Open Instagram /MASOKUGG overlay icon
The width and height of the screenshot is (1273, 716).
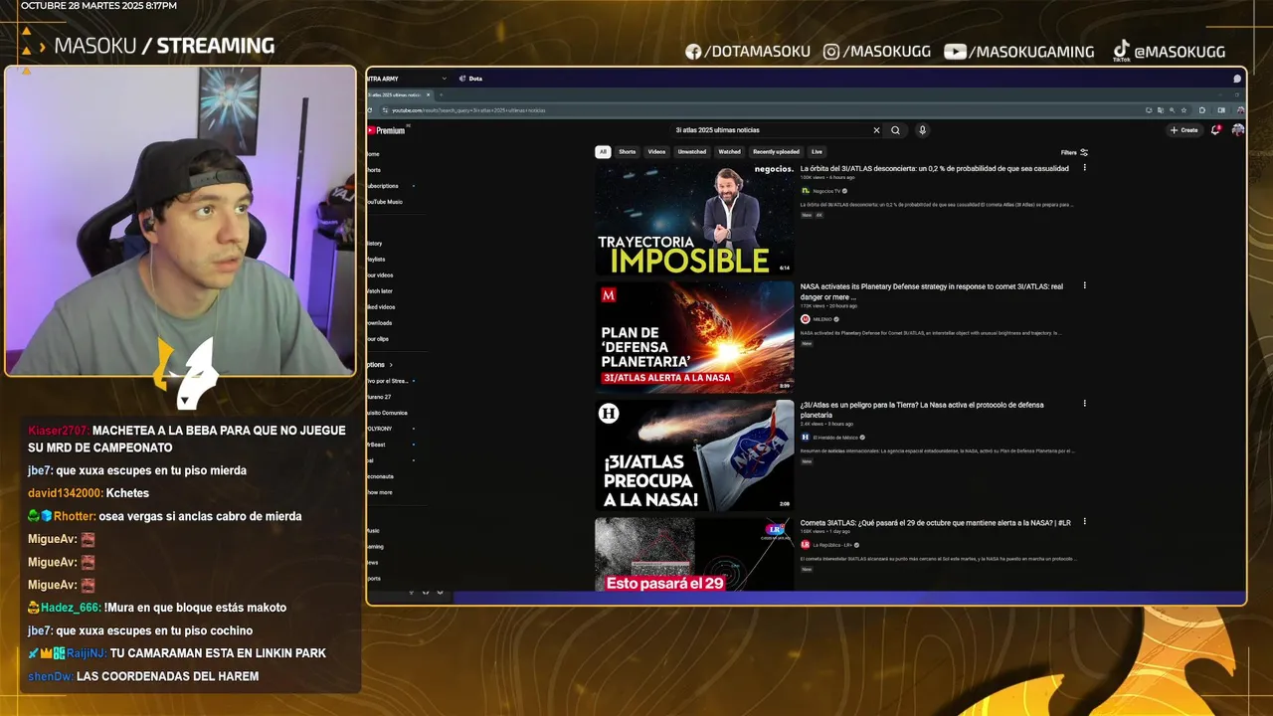[x=831, y=52]
